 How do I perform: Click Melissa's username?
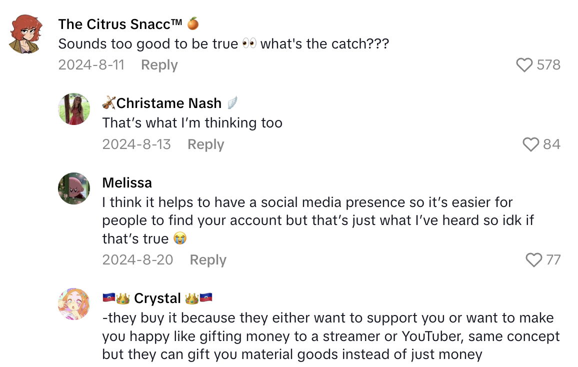coord(127,182)
